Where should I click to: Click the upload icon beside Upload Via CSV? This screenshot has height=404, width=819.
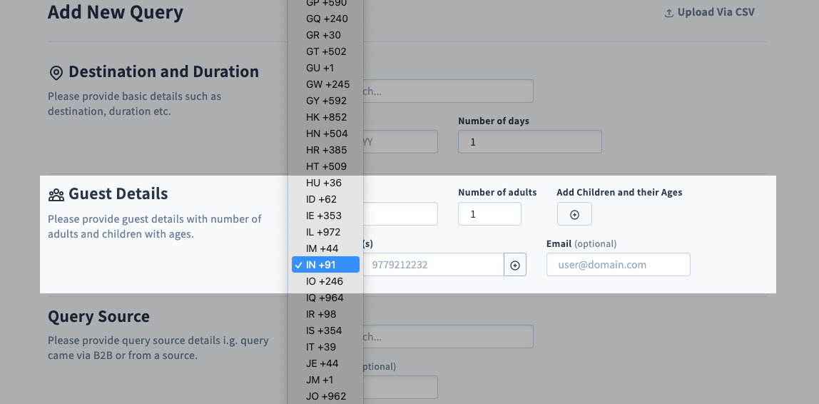point(668,13)
